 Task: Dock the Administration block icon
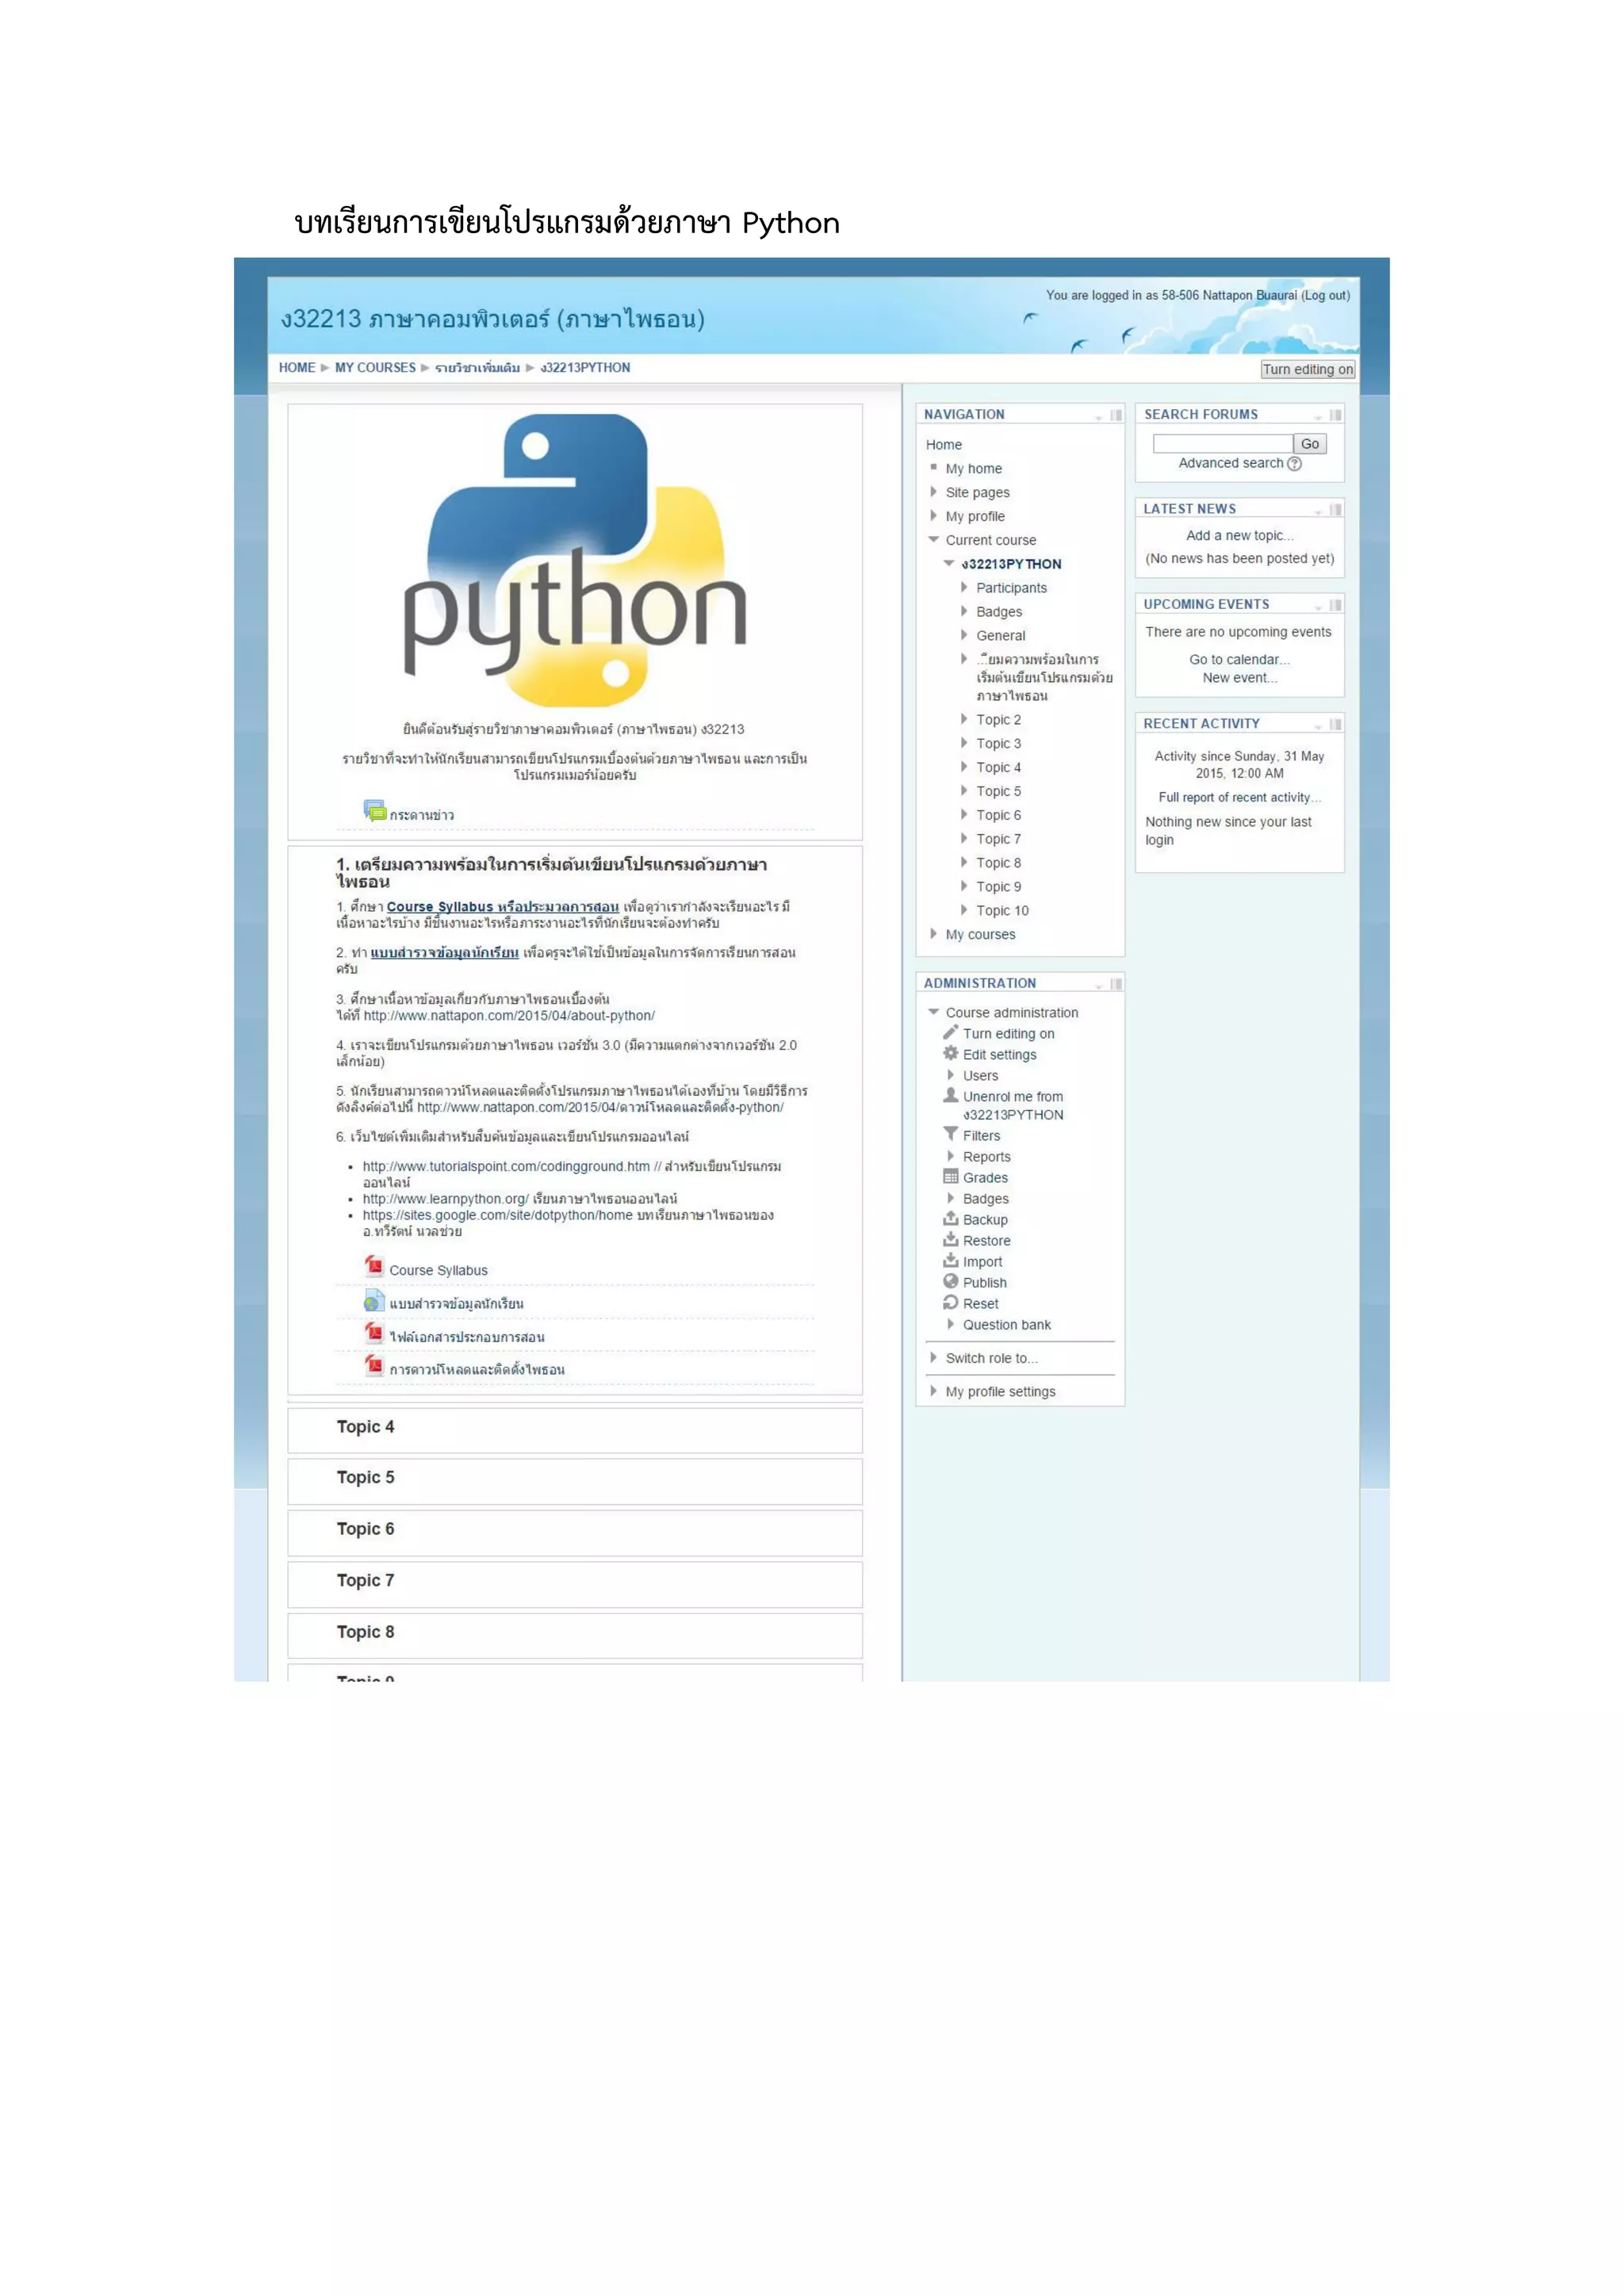tap(1115, 984)
